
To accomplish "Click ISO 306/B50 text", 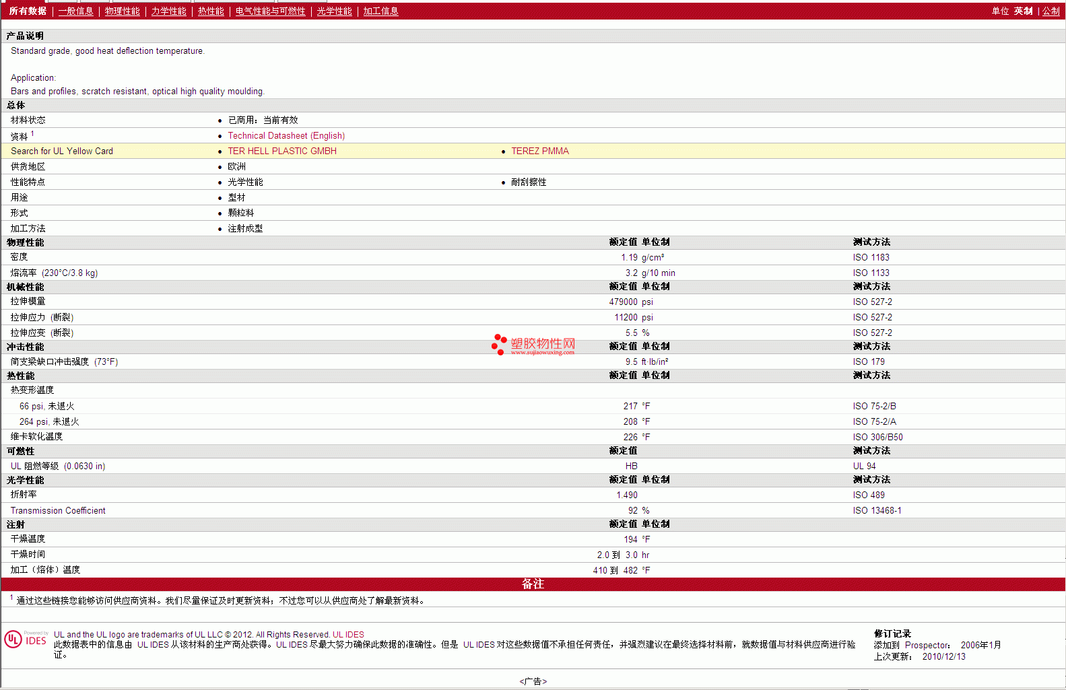I will tap(877, 437).
